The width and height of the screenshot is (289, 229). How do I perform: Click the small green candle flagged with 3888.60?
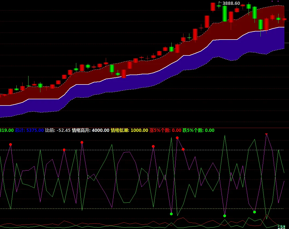coord(219,6)
